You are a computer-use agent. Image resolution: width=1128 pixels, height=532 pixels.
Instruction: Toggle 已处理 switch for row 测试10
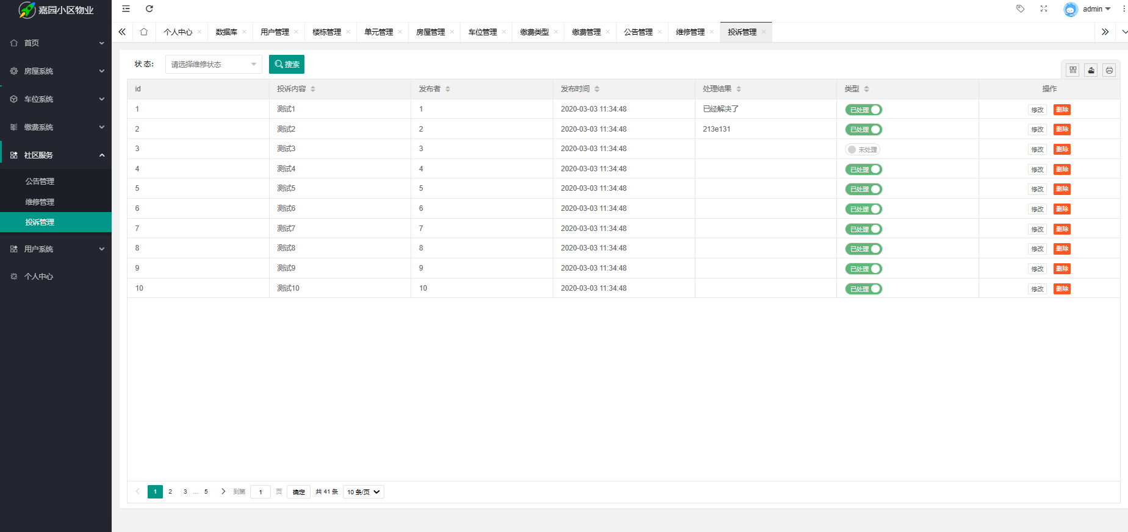(863, 289)
